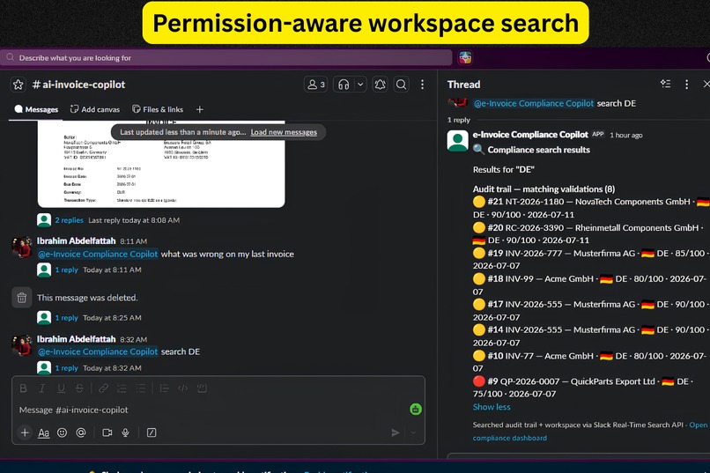710x473 pixels.
Task: Open the send options dropdown arrow
Action: coord(413,432)
